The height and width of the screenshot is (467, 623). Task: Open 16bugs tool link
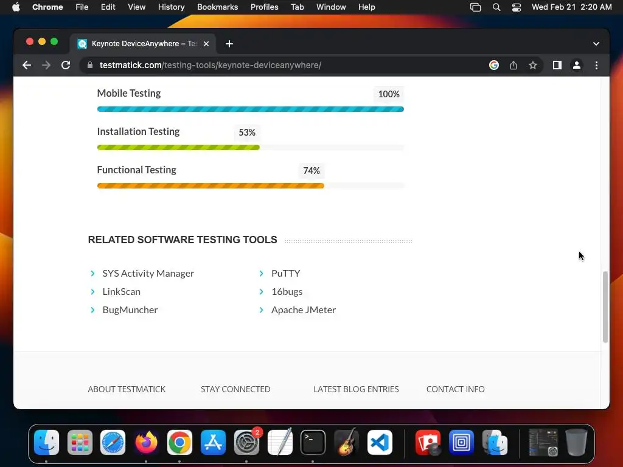pyautogui.click(x=287, y=291)
